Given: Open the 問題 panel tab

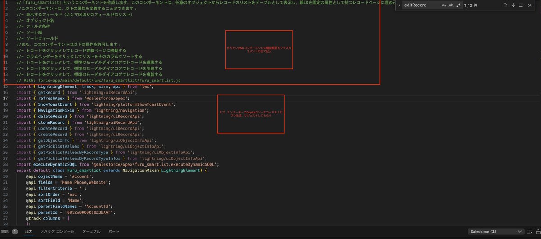Looking at the screenshot, I should (9, 231).
